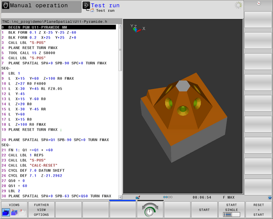Open the VIEWS soft key
Viewport: 273px width, 219px height.
pos(14,209)
